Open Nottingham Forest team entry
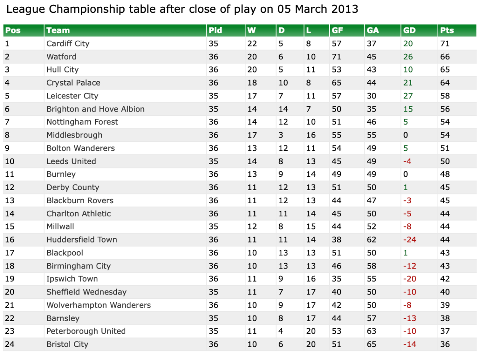 (x=82, y=122)
